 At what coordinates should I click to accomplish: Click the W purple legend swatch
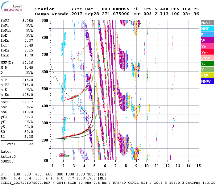point(207,40)
